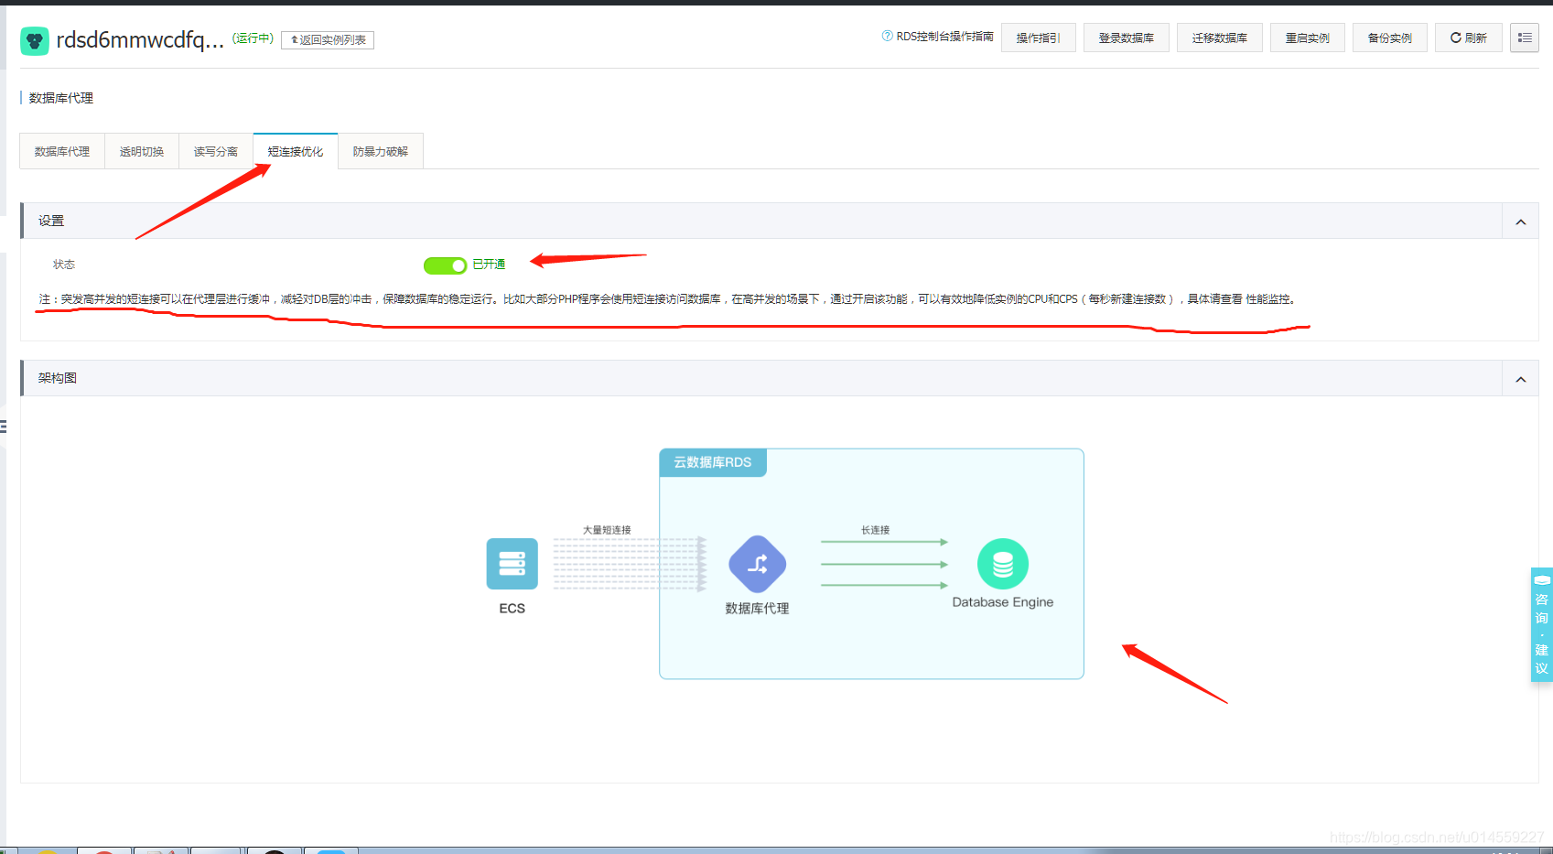This screenshot has height=854, width=1553.
Task: Click the 运行中 status text
Action: click(x=253, y=38)
